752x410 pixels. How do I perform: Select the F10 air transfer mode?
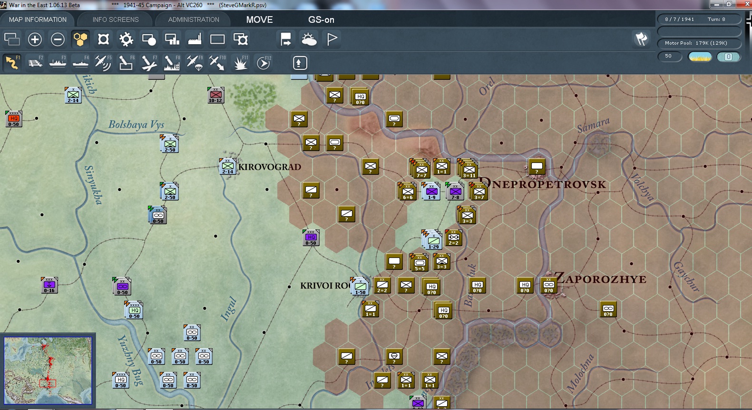tap(217, 63)
